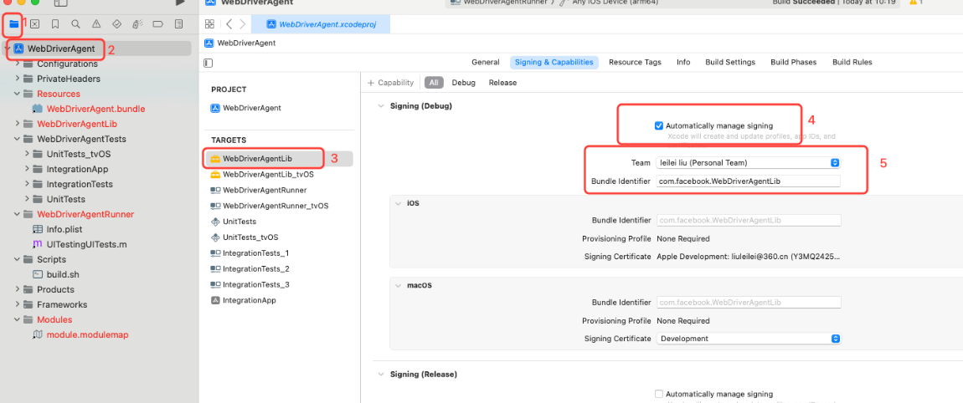Open the Breakpoint navigator tag icon

157,24
